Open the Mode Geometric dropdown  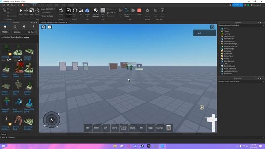(51, 9)
